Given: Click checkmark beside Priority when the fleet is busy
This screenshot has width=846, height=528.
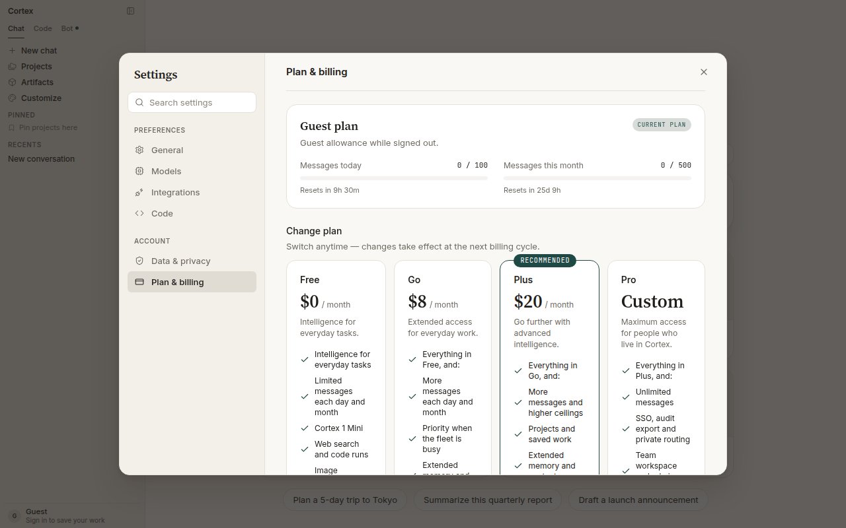Looking at the screenshot, I should (x=412, y=439).
